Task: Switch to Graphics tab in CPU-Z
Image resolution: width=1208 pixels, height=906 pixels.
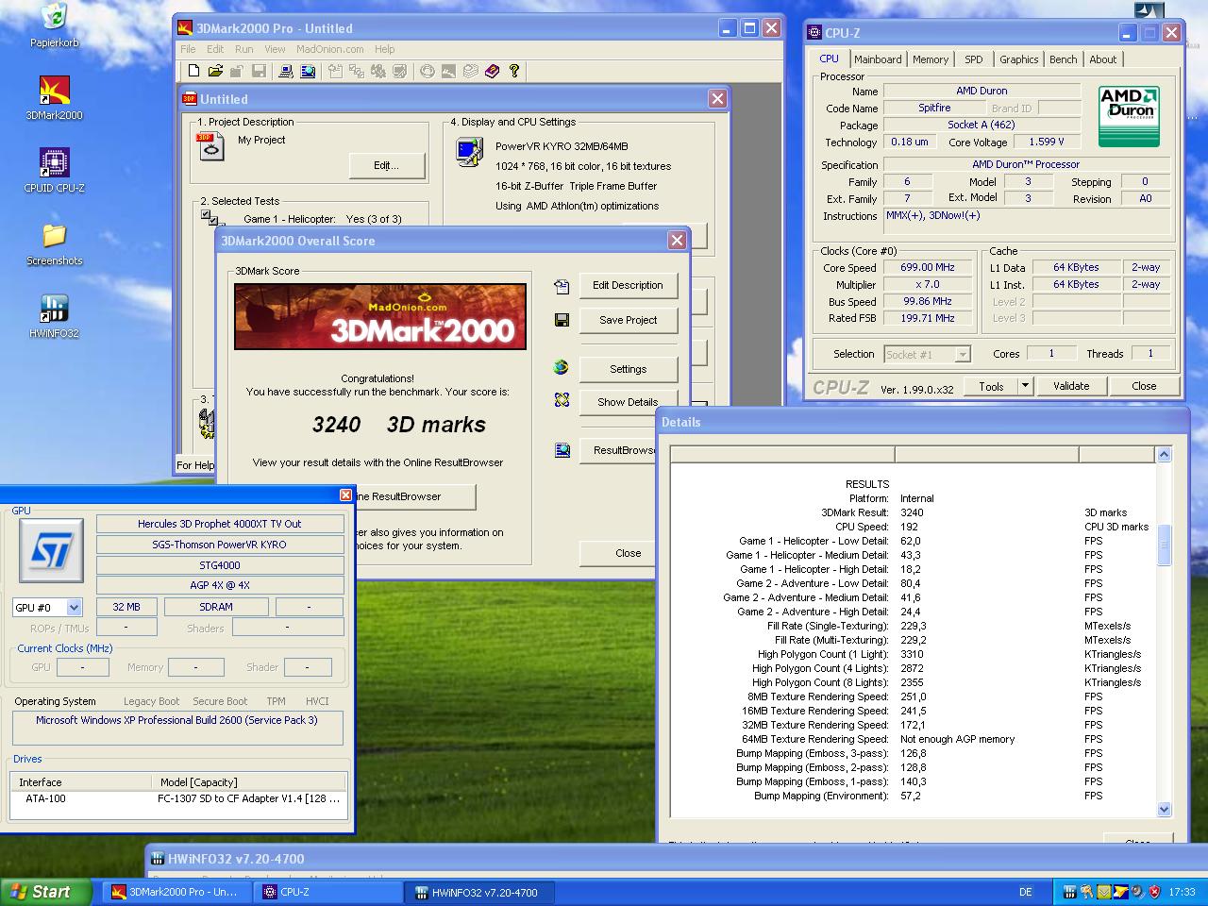Action: pyautogui.click(x=1018, y=59)
